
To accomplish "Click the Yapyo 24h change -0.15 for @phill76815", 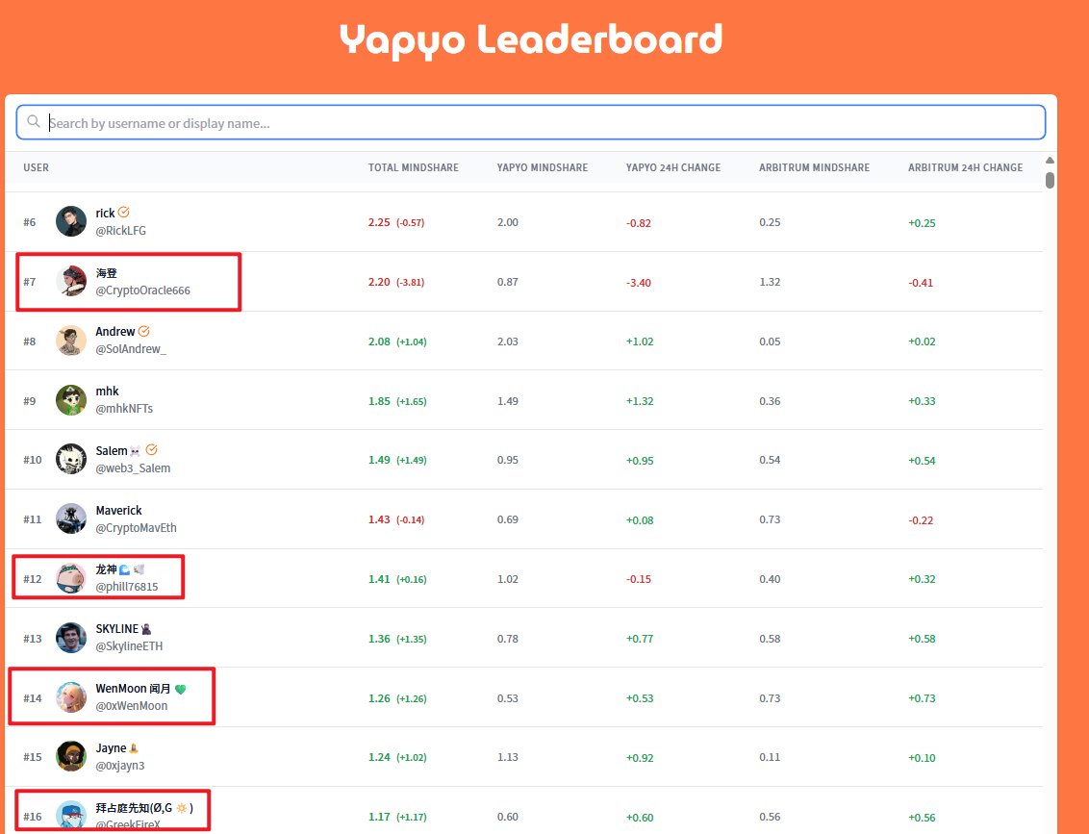I will pos(638,579).
